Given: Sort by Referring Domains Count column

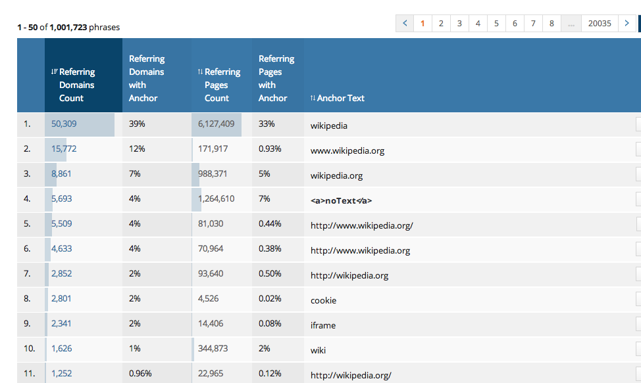Looking at the screenshot, I should click(84, 76).
